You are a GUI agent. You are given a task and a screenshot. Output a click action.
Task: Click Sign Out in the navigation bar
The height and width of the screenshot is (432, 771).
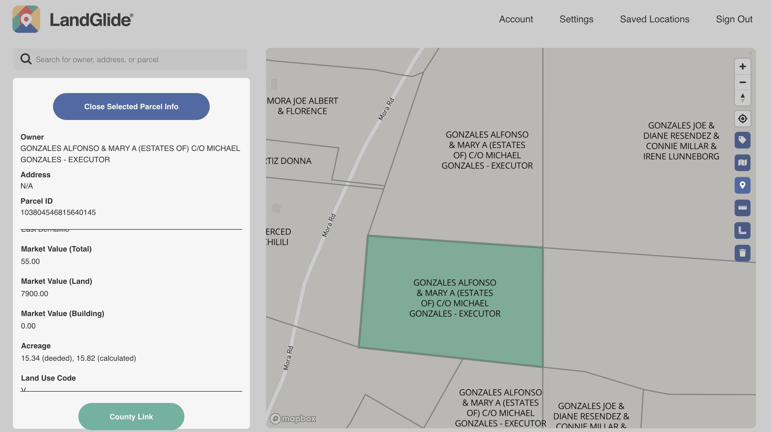[734, 19]
